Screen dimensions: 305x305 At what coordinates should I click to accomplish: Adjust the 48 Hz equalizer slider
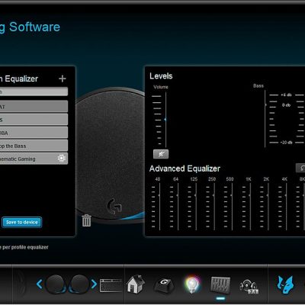[x=159, y=207]
